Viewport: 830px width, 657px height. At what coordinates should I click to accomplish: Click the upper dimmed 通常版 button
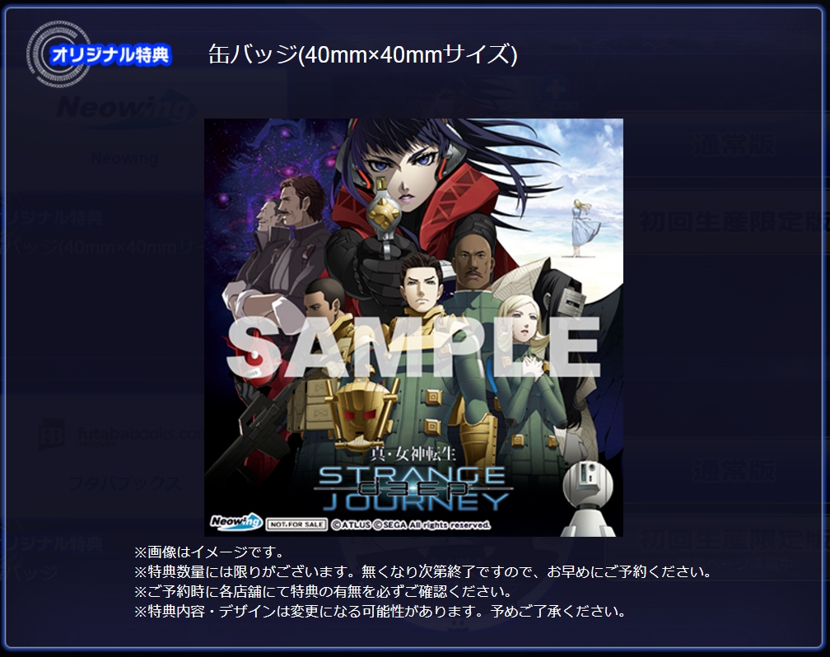734,145
